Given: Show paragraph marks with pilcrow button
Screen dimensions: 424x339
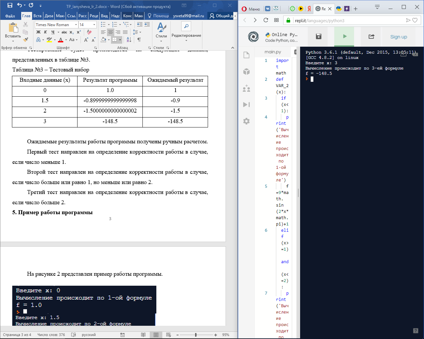Looking at the screenshot, I should pos(139,40).
